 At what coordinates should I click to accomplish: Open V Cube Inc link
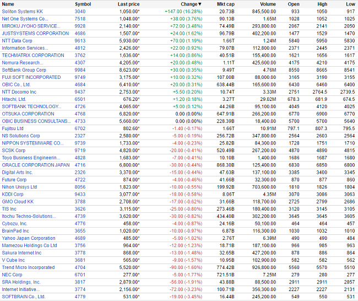coord(13,260)
